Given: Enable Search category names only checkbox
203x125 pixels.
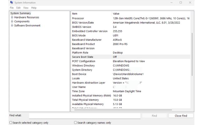Looking at the screenshot, I should tap(76, 122).
